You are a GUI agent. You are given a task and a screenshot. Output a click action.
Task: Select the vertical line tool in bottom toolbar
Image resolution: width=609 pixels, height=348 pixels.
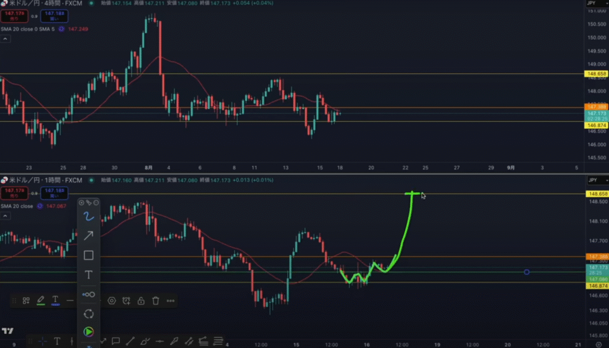pos(72,341)
